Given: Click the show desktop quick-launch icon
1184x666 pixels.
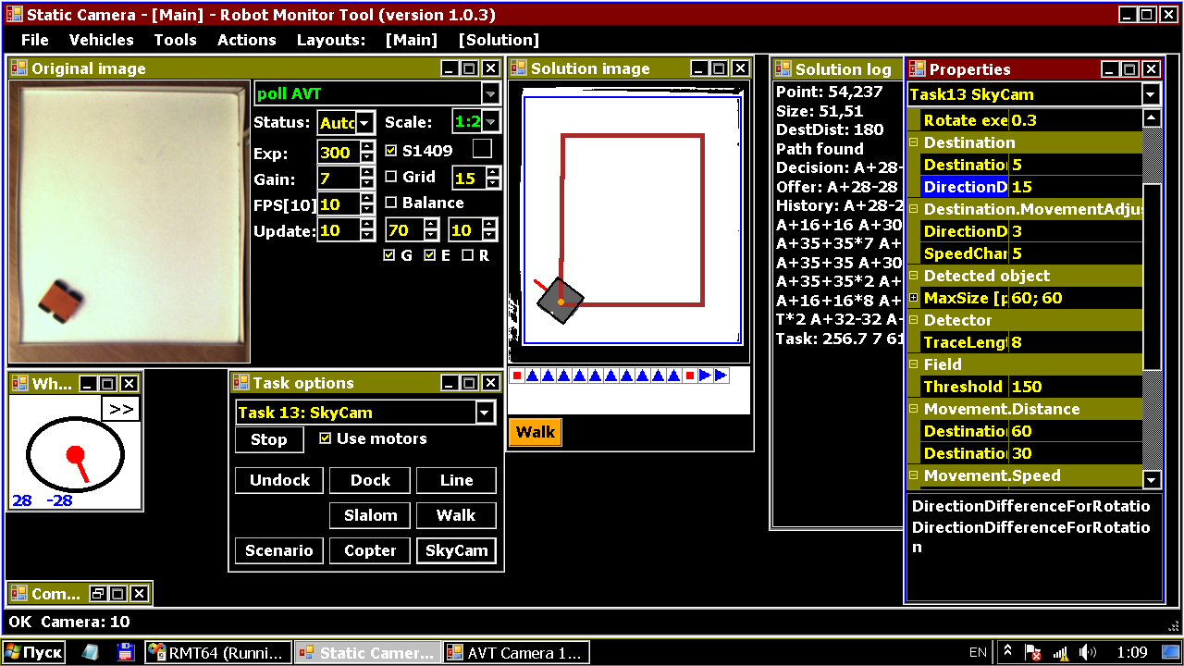Looking at the screenshot, I should [x=91, y=652].
